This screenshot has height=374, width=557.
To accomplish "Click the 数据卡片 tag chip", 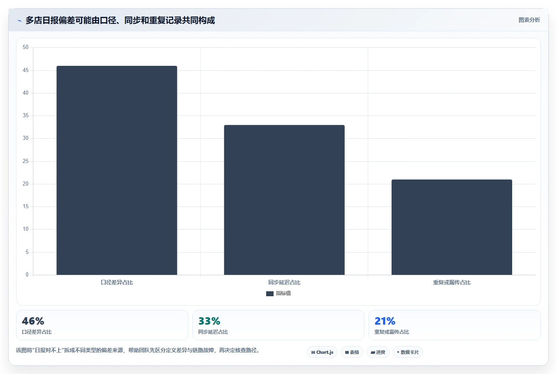I will click(x=408, y=352).
